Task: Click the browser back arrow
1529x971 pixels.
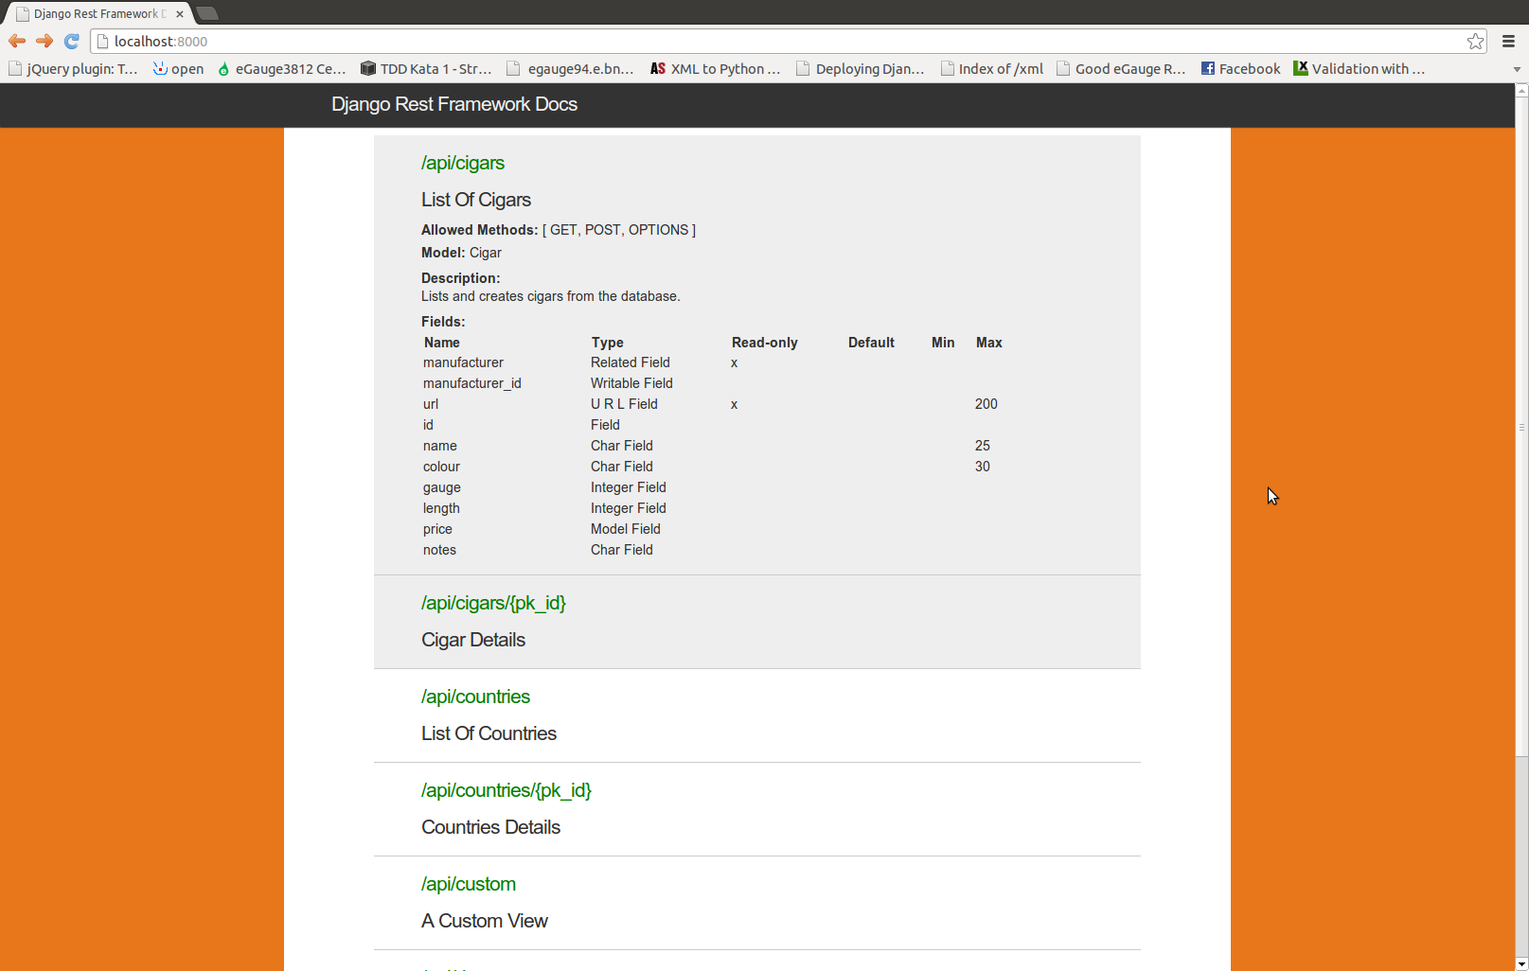Action: click(x=17, y=41)
